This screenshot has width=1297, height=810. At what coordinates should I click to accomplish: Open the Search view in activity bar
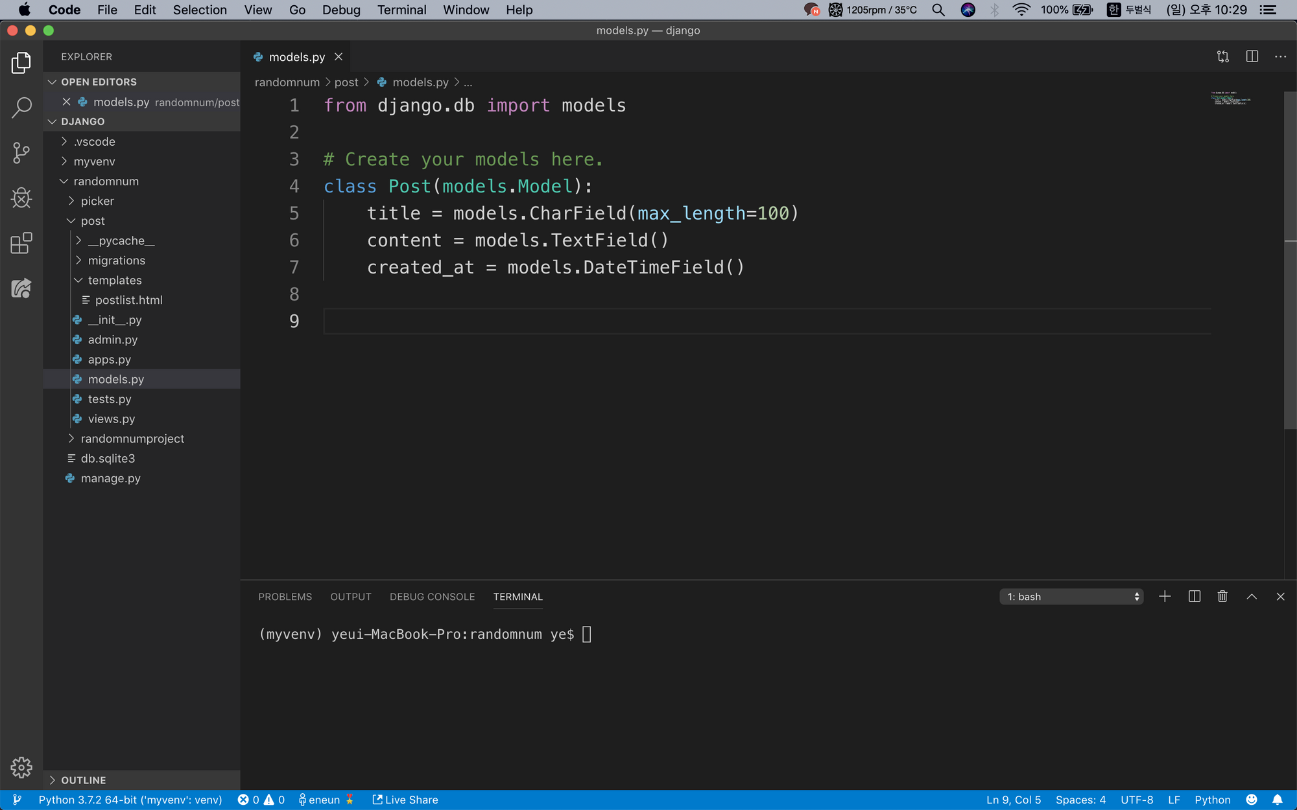[21, 108]
